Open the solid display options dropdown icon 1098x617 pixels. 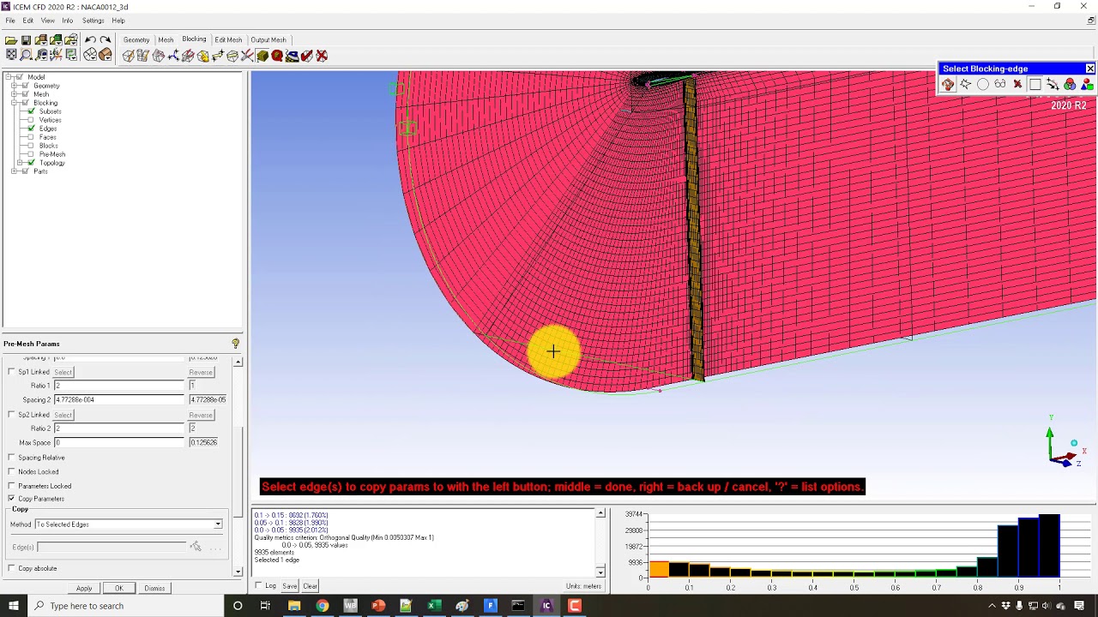[105, 55]
